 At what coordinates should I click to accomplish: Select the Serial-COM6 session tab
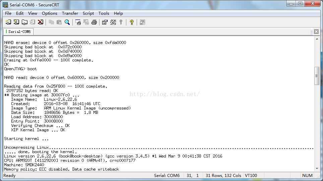(x=18, y=32)
